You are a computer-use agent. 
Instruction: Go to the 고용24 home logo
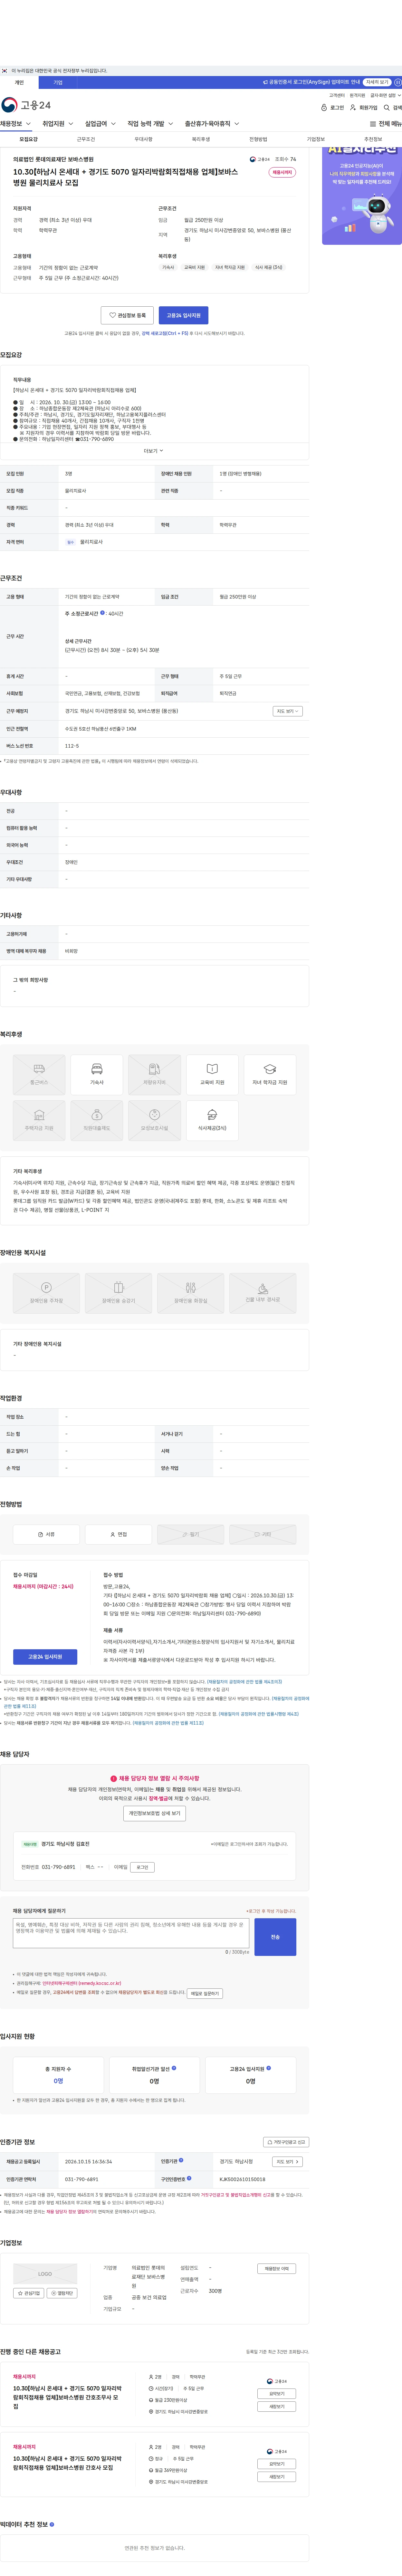26,105
